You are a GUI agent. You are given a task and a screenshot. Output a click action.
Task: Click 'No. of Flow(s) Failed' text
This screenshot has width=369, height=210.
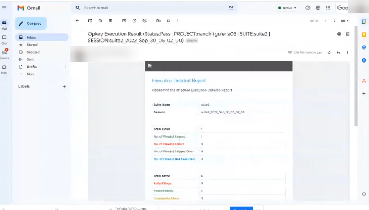pos(169,144)
